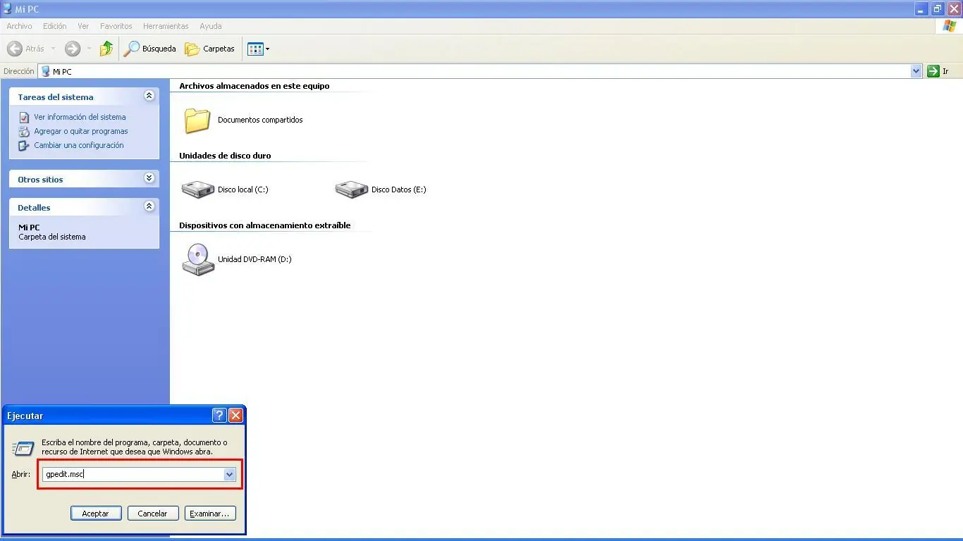Open the Abrir history dropdown arrow
Image resolution: width=963 pixels, height=541 pixels.
(229, 475)
